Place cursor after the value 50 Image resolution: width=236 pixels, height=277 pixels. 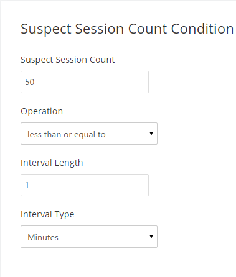35,82
